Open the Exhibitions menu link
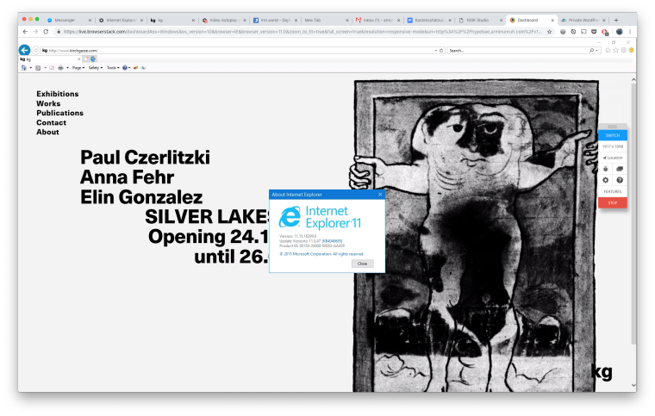Screen dimensions: 655x416 [57, 94]
